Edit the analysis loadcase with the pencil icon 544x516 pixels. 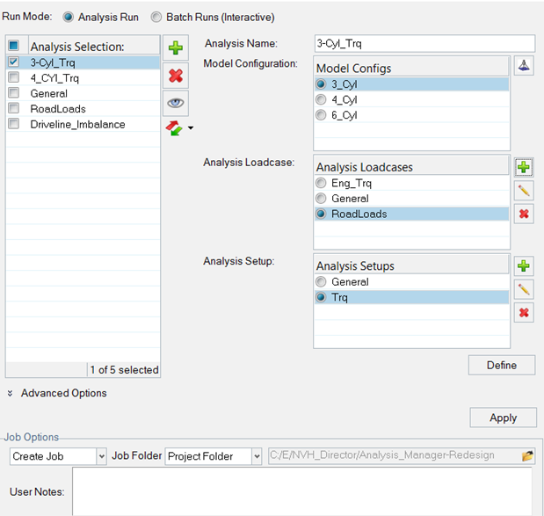(524, 190)
